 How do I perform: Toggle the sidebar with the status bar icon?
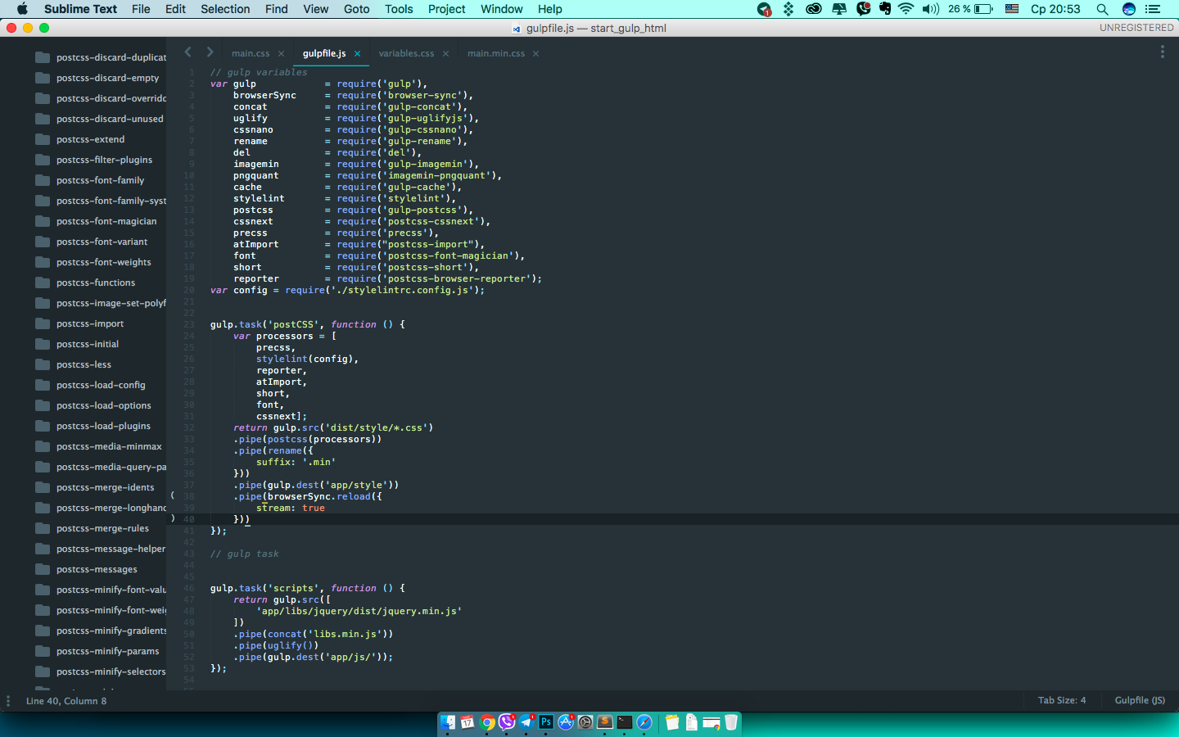pos(8,701)
